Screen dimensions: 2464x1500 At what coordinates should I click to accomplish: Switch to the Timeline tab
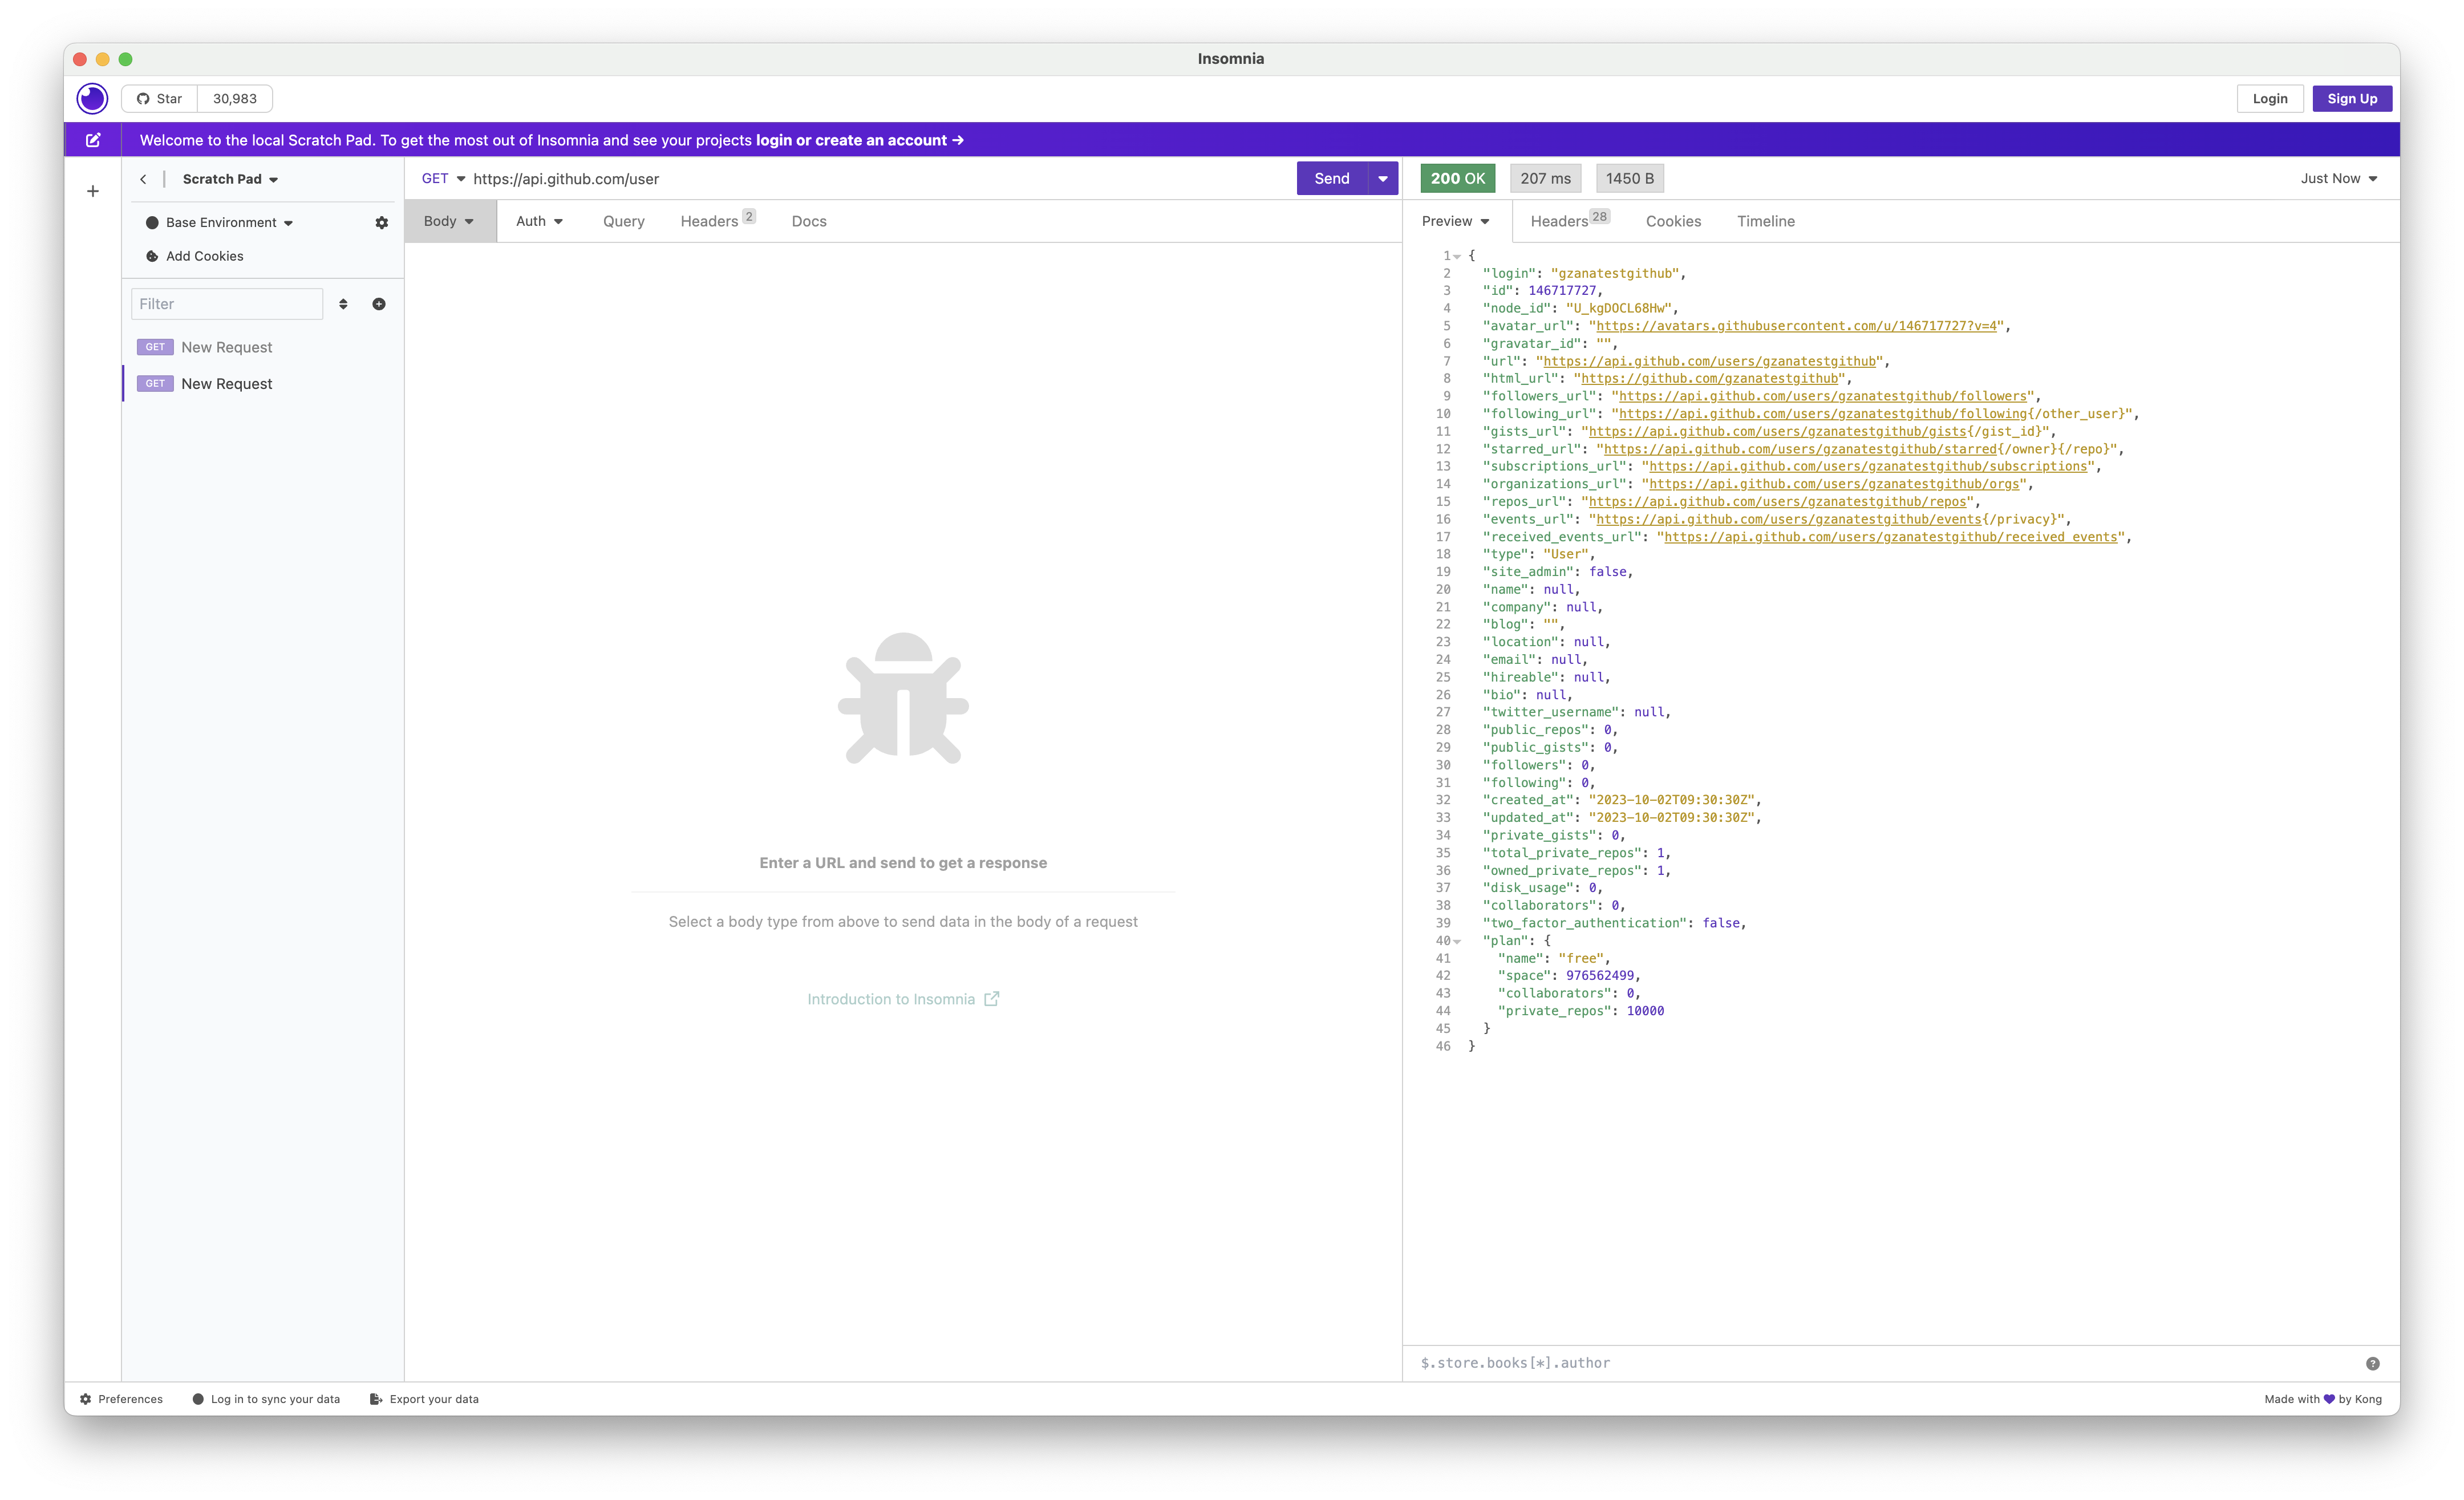tap(1765, 221)
